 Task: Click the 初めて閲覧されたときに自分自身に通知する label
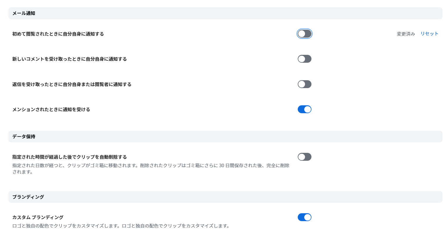[x=58, y=34]
